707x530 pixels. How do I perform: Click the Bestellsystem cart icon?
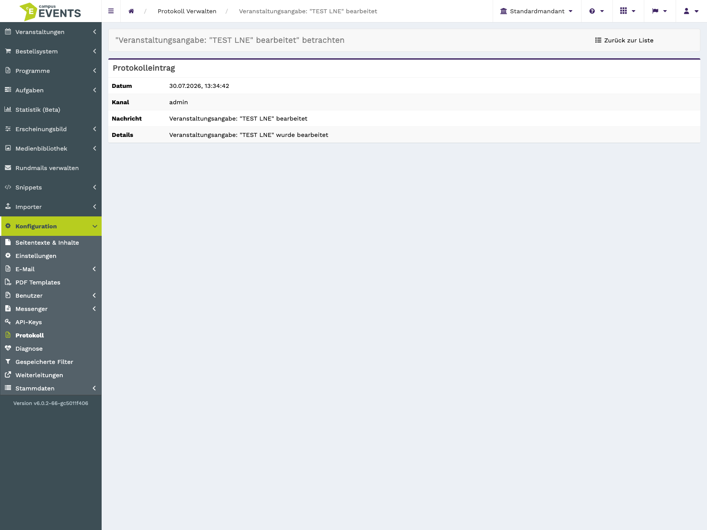pyautogui.click(x=8, y=51)
